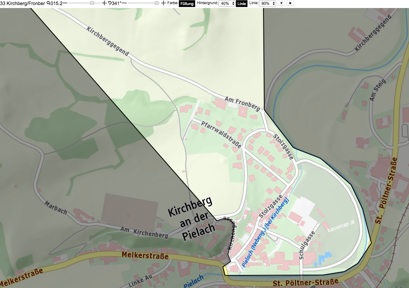Click the 33 Kirchberg/Fronber title field
The height and width of the screenshot is (288, 409).
tap(23, 3)
